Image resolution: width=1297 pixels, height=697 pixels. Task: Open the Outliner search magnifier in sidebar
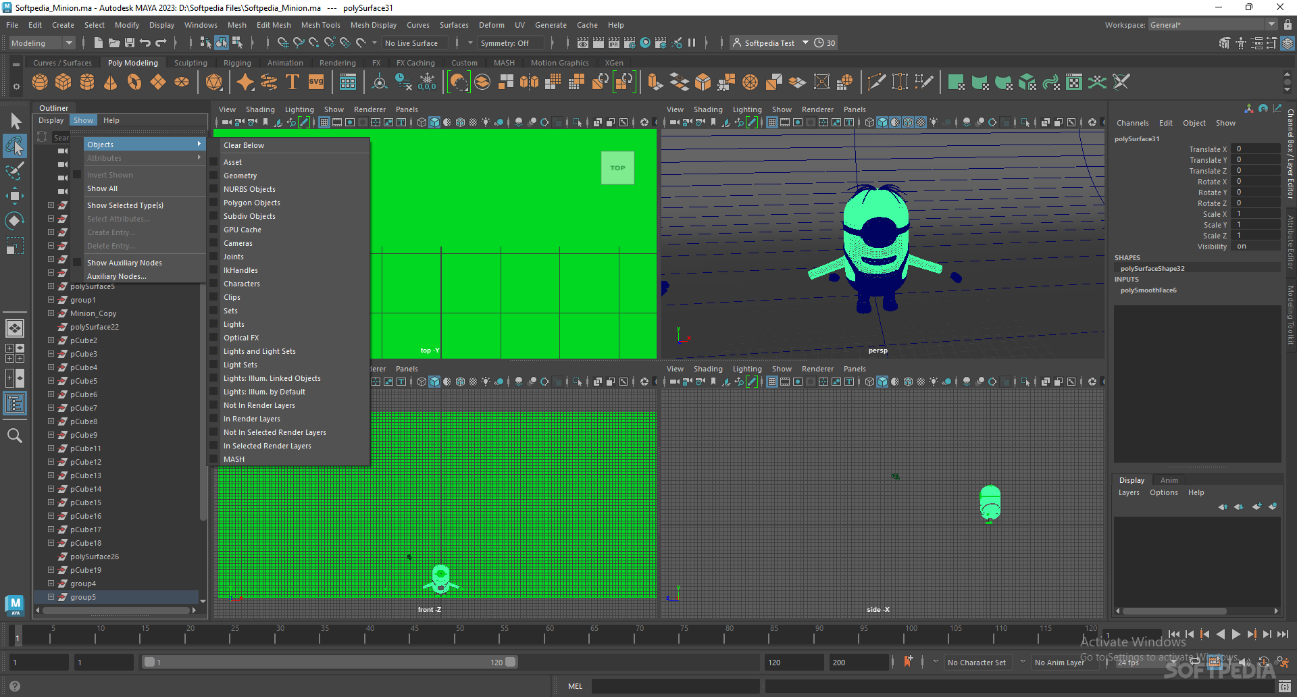click(x=15, y=436)
